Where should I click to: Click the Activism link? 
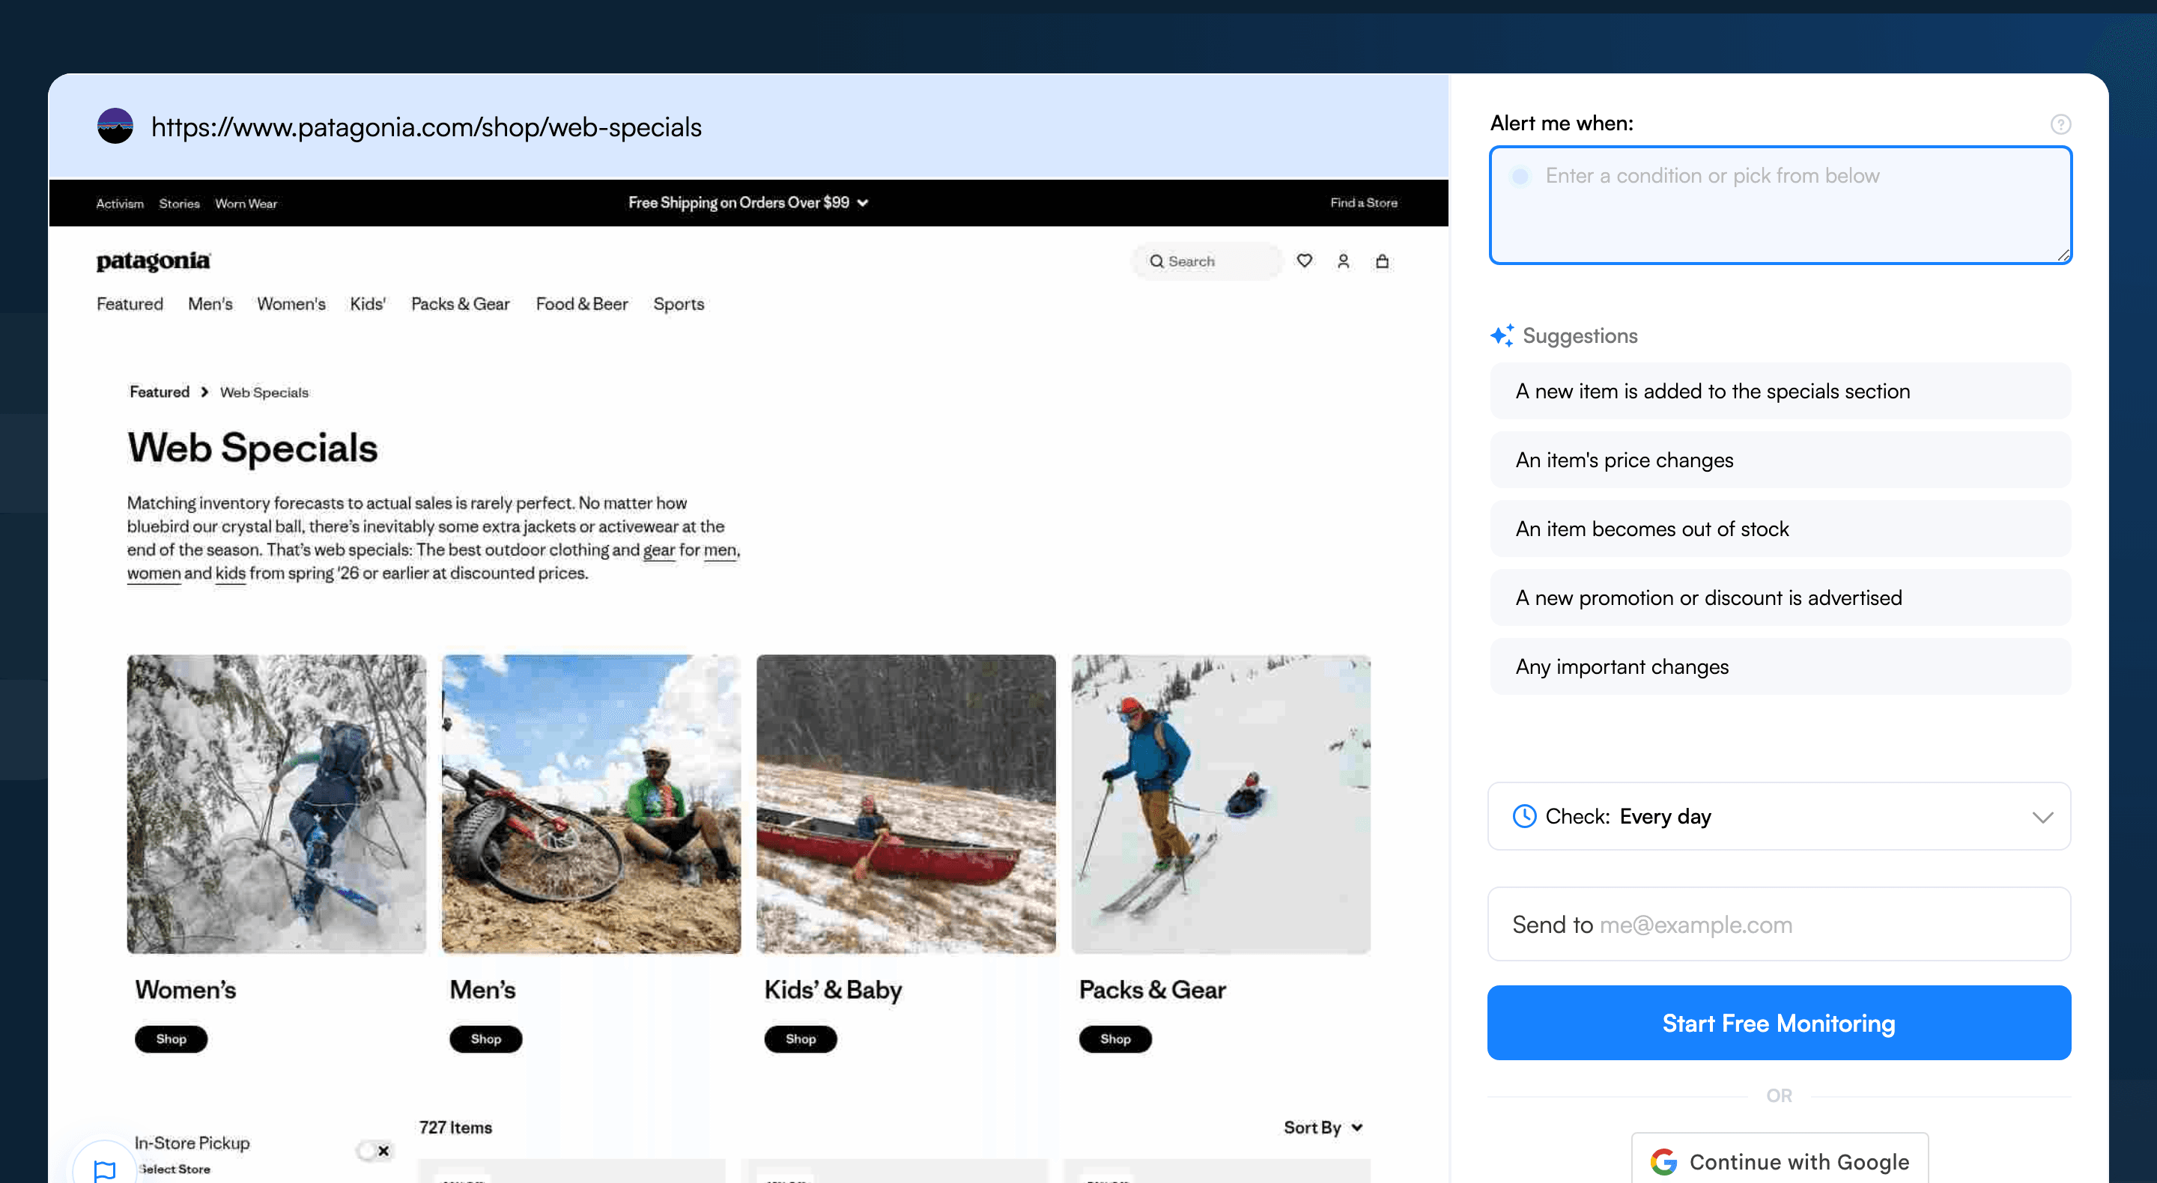pyautogui.click(x=120, y=204)
